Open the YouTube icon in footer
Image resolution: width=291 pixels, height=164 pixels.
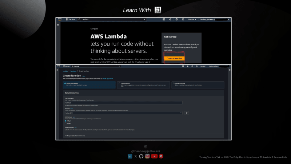[x=154, y=156]
